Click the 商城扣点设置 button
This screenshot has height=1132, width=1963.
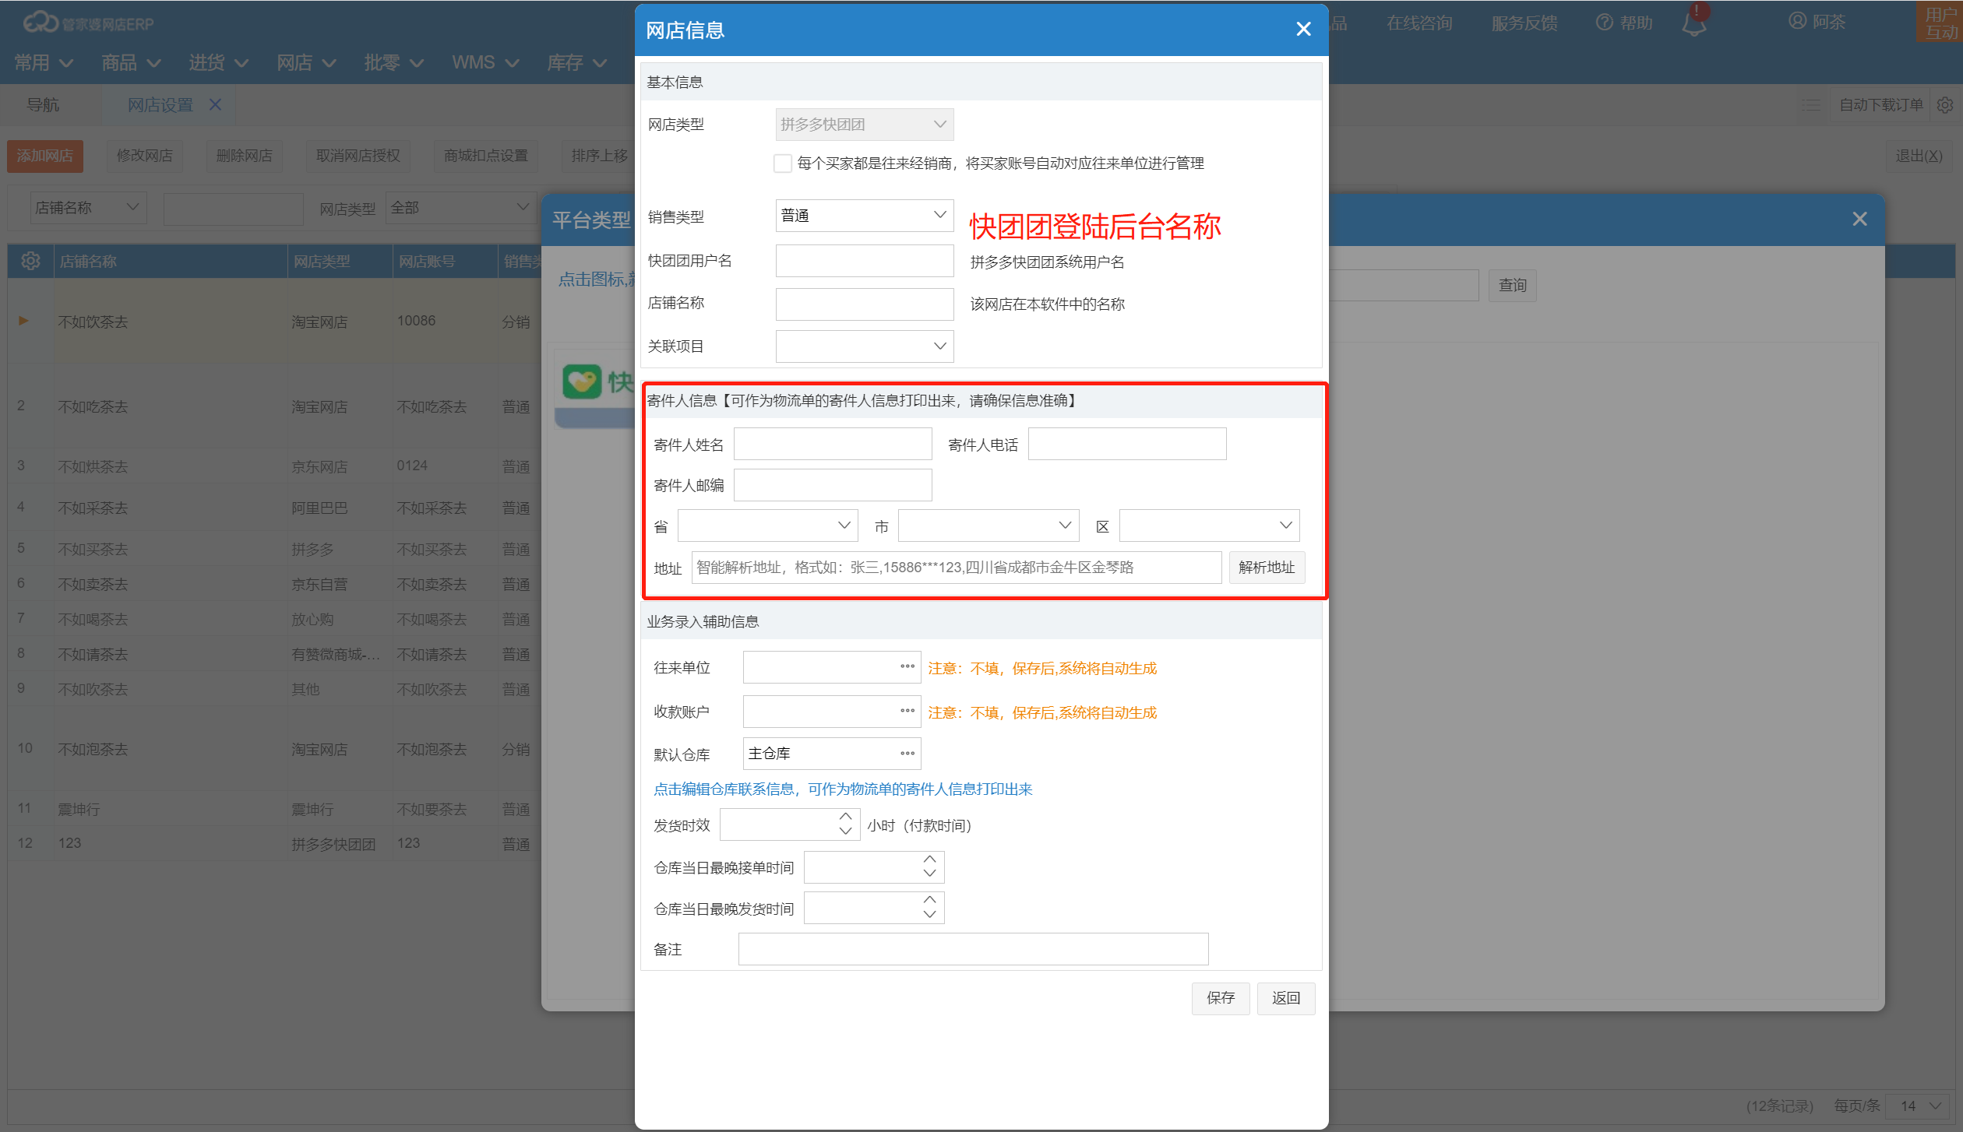486,156
